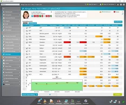The height and width of the screenshot is (105, 126).
Task: Open the Druck-/Exportdialog dropdown
Action: [x=30, y=94]
